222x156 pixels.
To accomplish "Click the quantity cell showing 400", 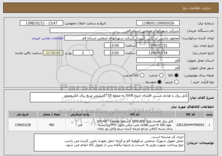I will [51, 125].
